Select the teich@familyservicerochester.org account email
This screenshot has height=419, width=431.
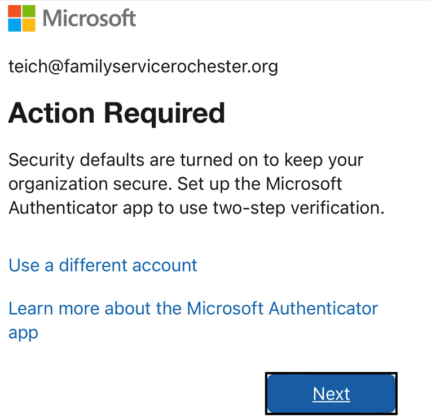pyautogui.click(x=143, y=67)
